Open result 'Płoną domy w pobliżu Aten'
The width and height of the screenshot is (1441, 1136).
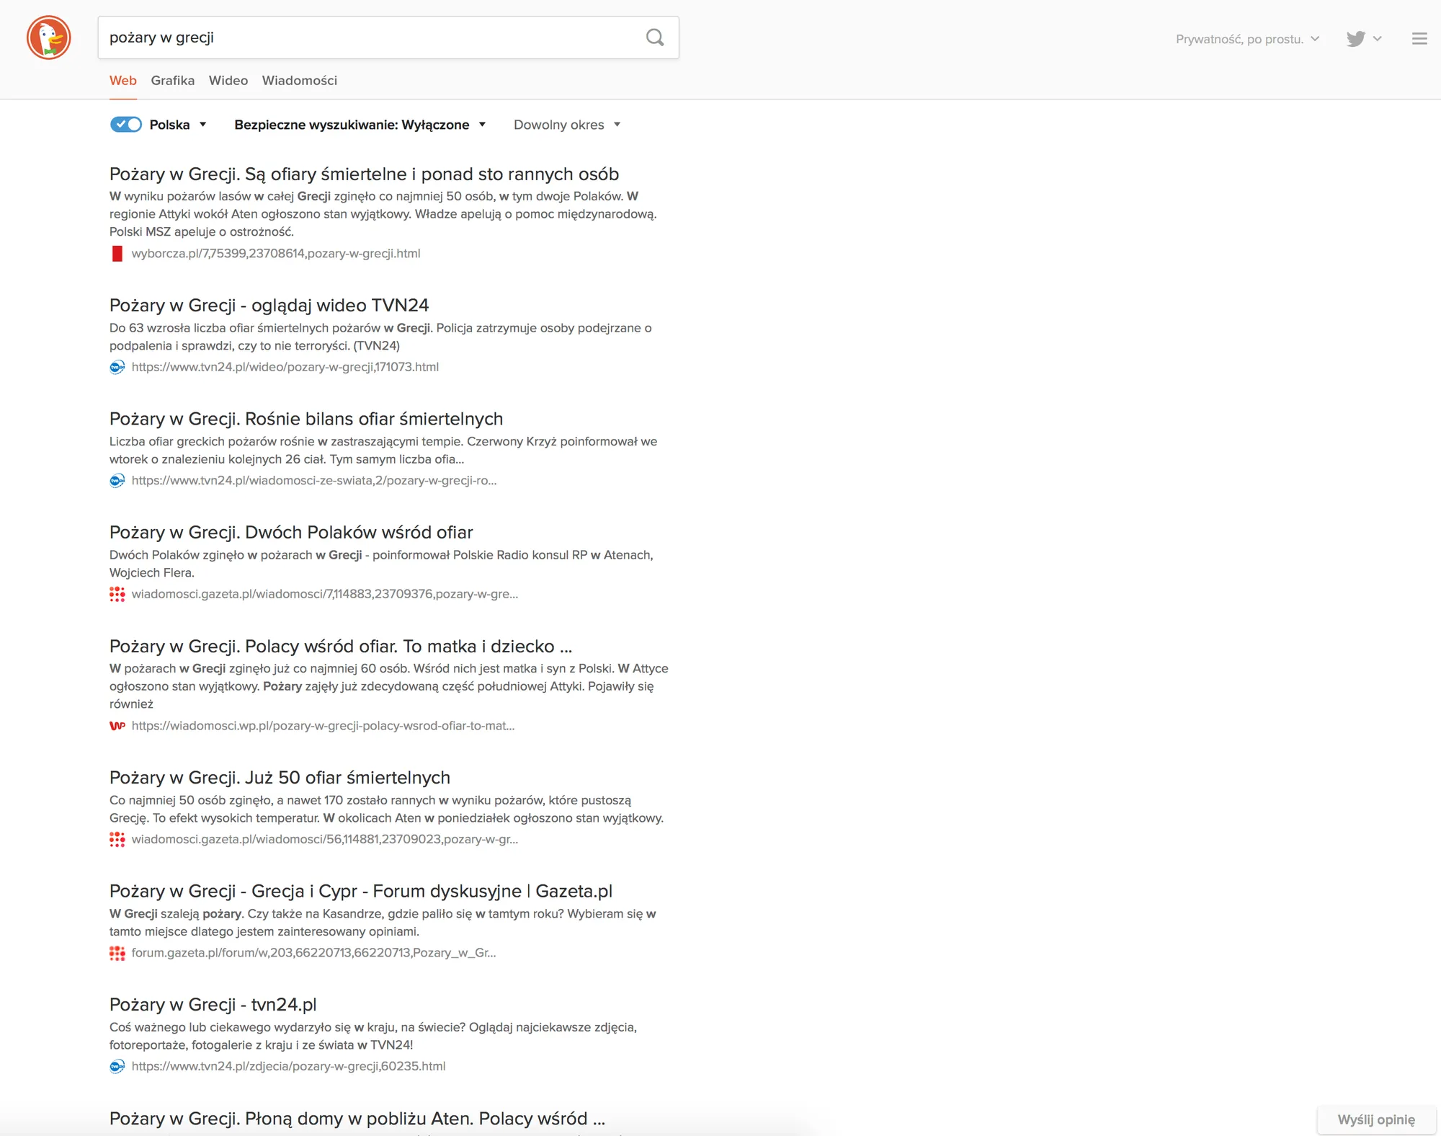357,1119
